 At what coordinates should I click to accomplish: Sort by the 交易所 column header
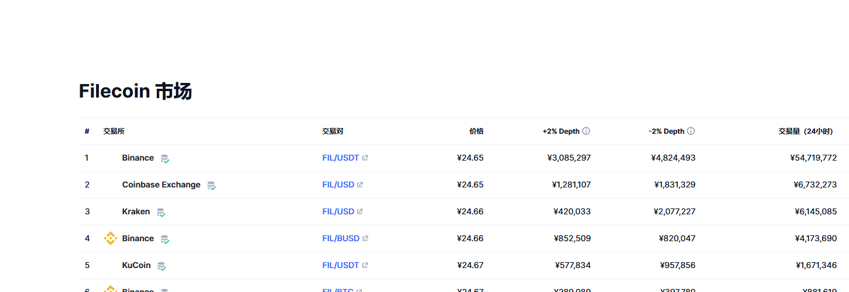(114, 131)
